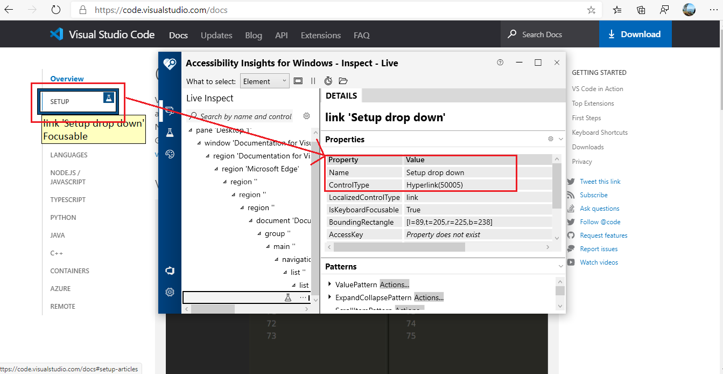Select the Tests beaker icon in sidebar

tap(170, 131)
